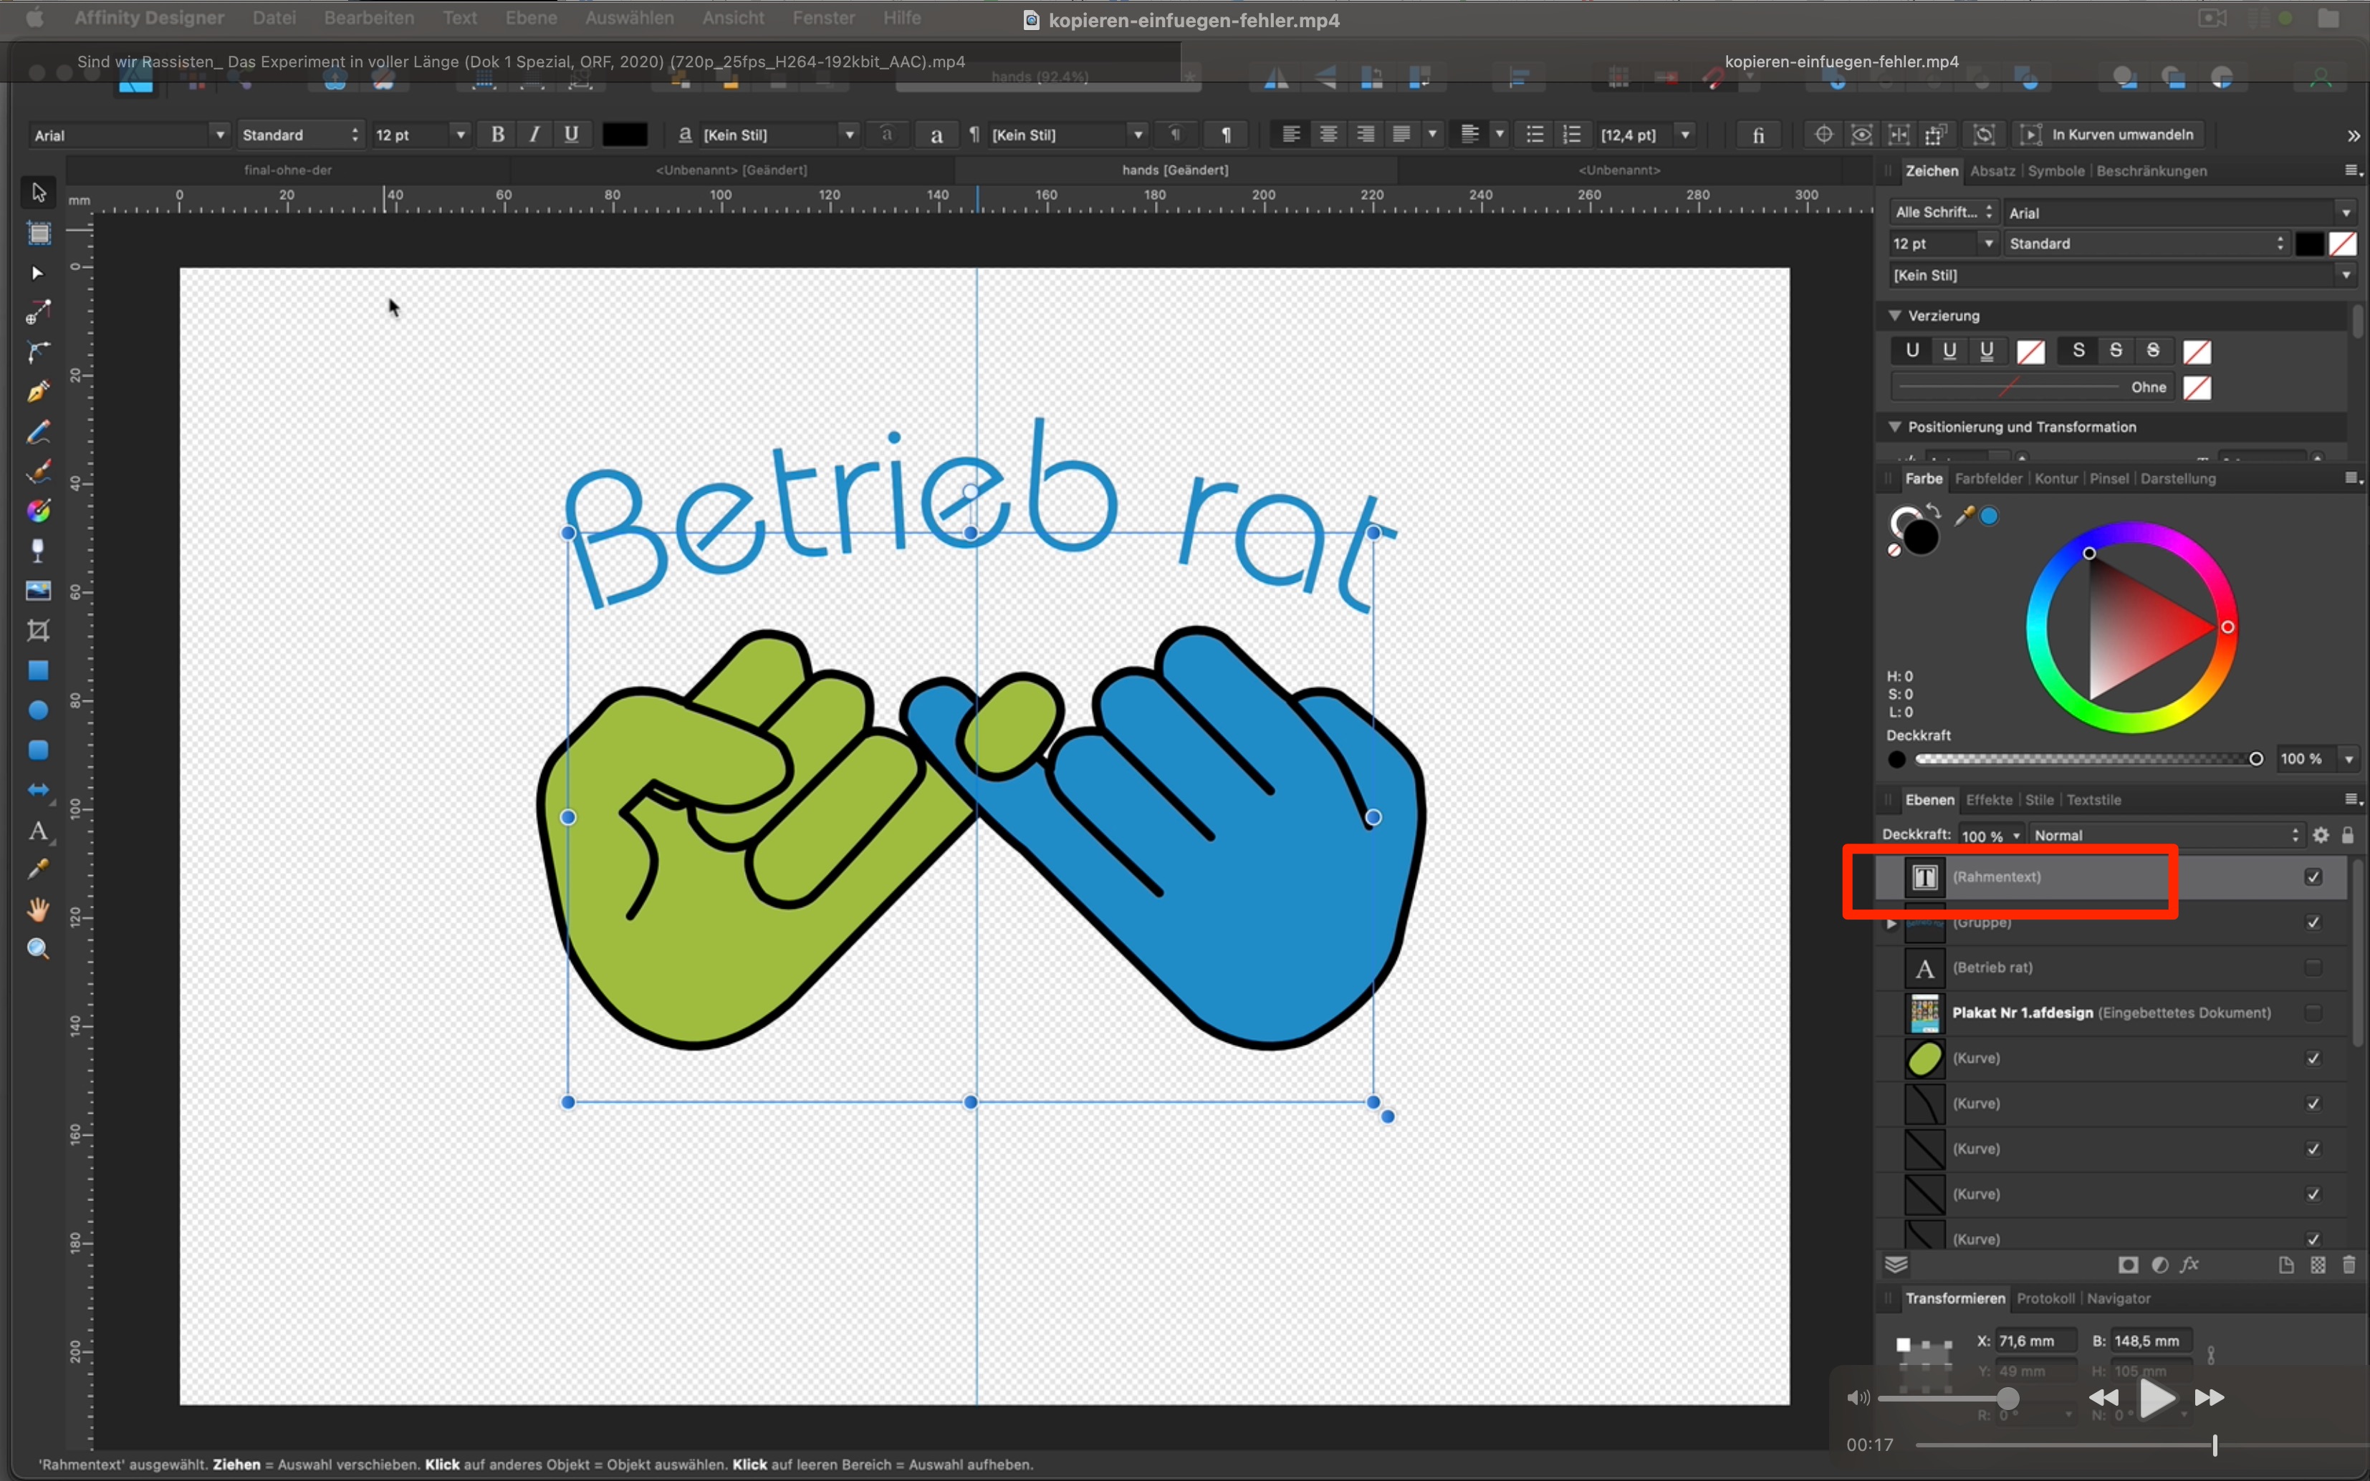Collapse the Verzierung section
The image size is (2370, 1481).
coord(1895,315)
